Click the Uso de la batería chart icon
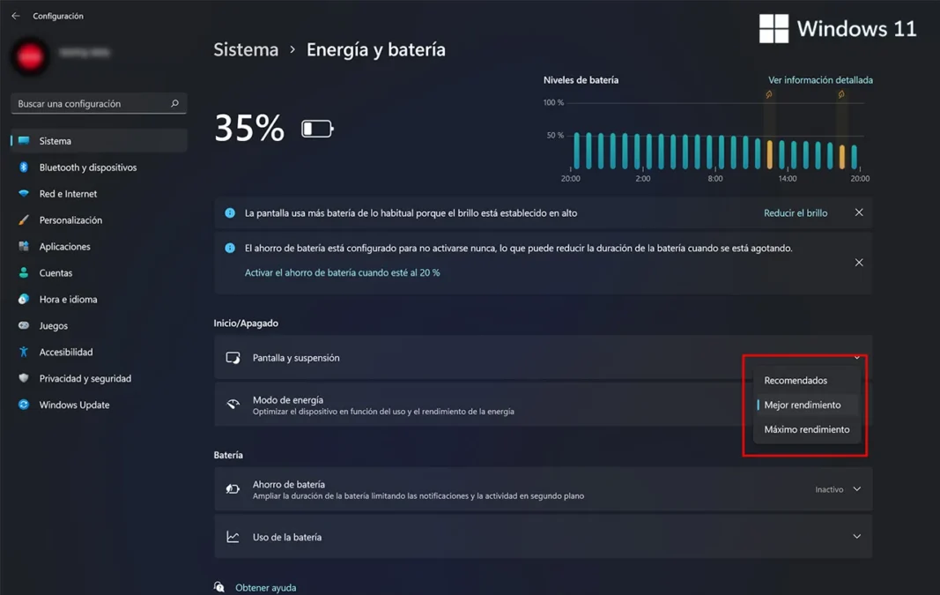This screenshot has height=595, width=940. (233, 536)
